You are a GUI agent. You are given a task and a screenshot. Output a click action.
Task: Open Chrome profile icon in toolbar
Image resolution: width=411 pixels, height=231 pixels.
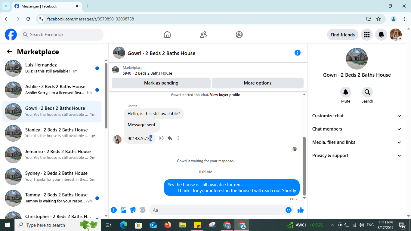click(394, 19)
